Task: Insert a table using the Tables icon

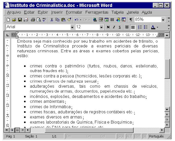Action: [x=101, y=20]
